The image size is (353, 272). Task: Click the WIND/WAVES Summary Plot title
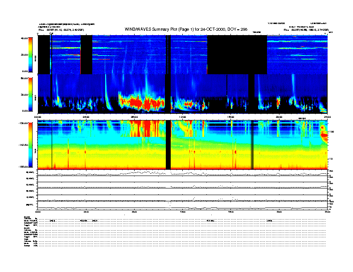[x=186, y=29]
